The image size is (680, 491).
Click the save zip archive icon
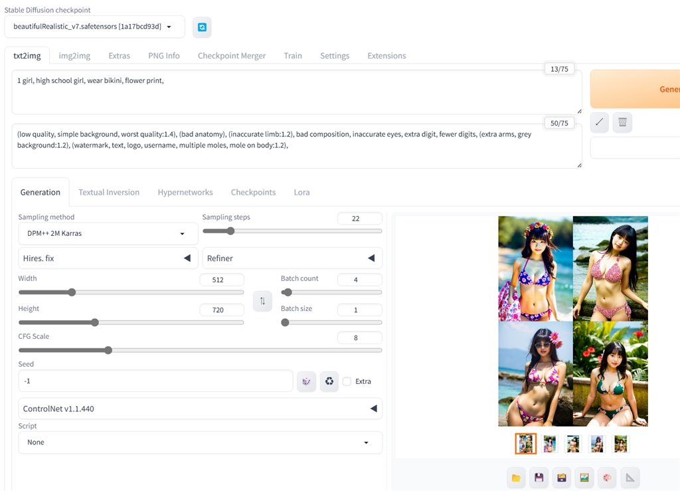tap(562, 478)
